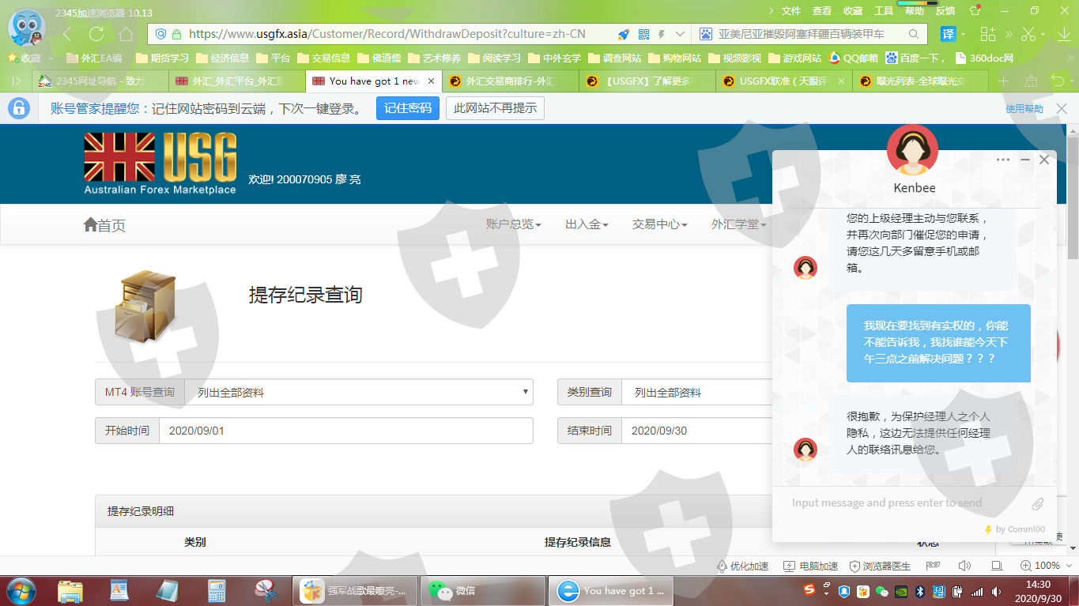Screen dimensions: 1079x606
Task: Click the 记住密码 button
Action: (408, 108)
